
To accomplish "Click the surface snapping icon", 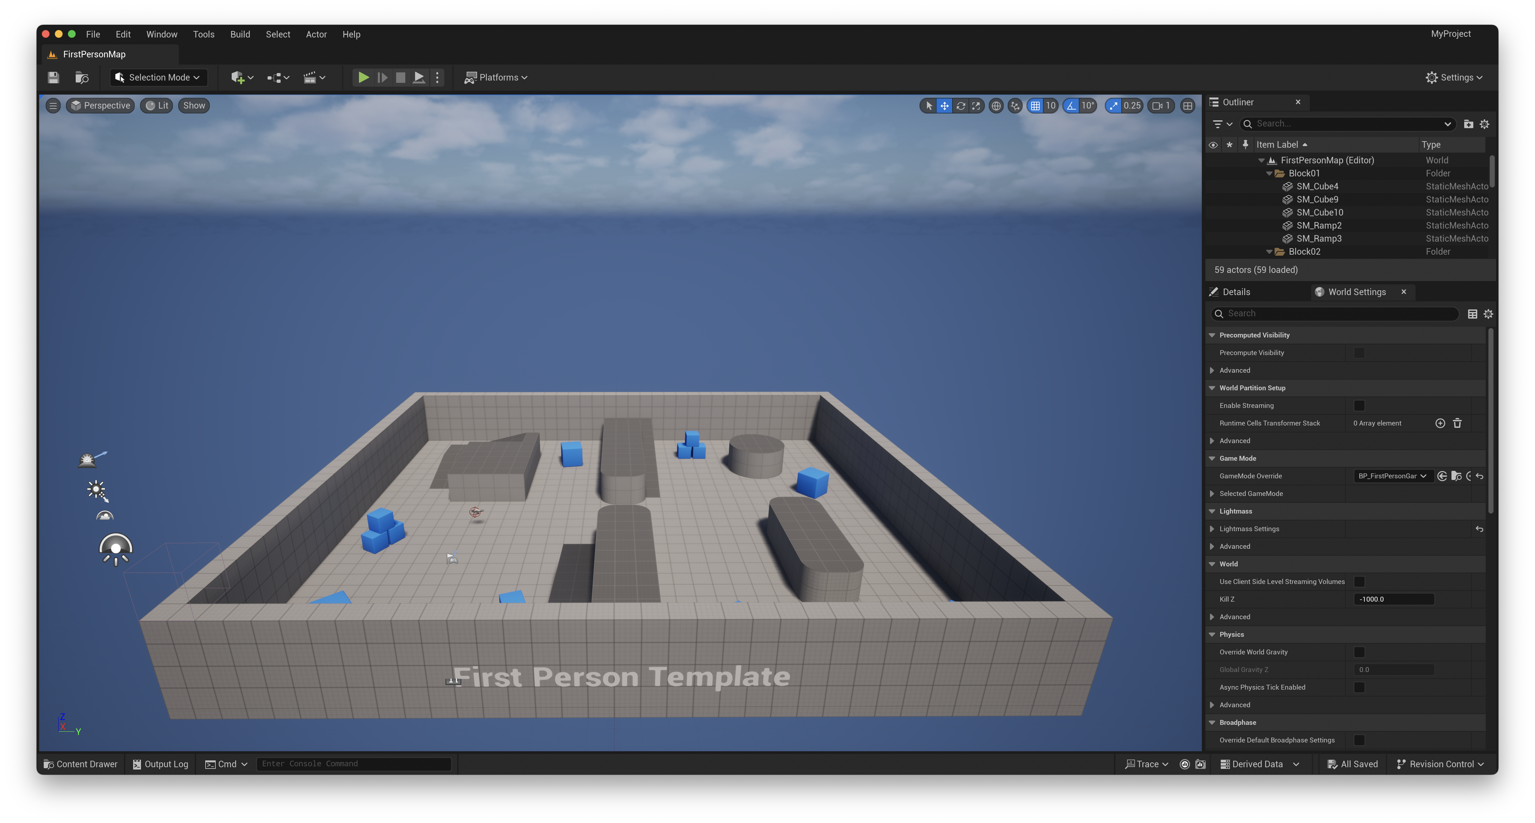I will pos(1015,106).
